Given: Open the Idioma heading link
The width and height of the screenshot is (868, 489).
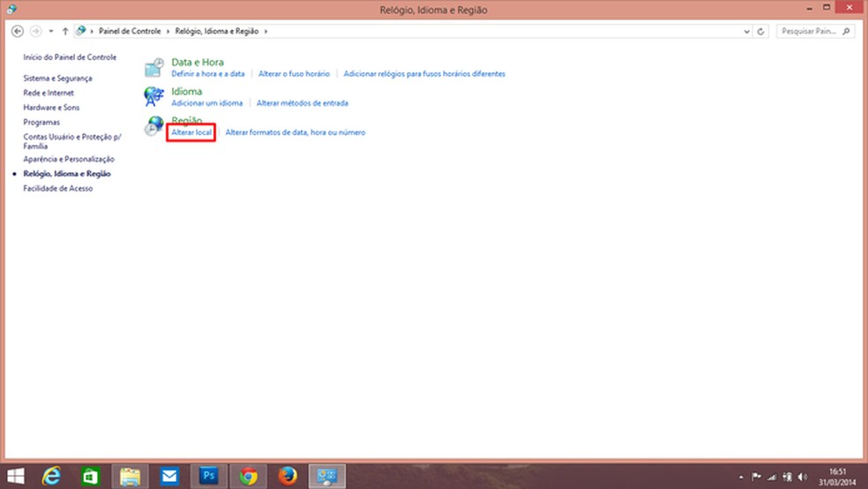Looking at the screenshot, I should pos(186,92).
